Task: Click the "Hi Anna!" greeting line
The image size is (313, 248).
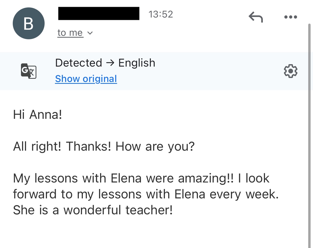Action: coord(37,115)
